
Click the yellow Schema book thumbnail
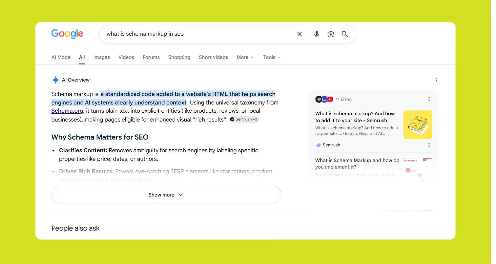418,124
